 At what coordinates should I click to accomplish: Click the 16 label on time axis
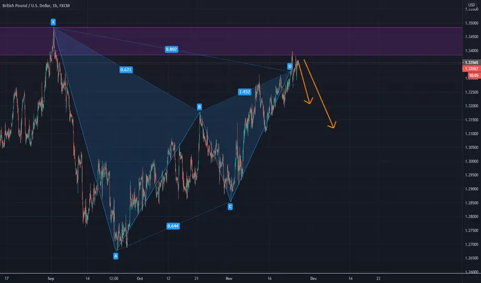point(269,278)
